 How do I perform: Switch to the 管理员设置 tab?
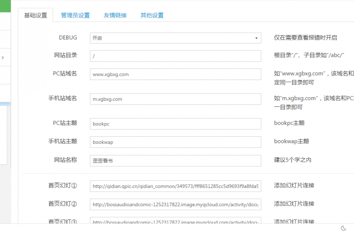pos(75,15)
